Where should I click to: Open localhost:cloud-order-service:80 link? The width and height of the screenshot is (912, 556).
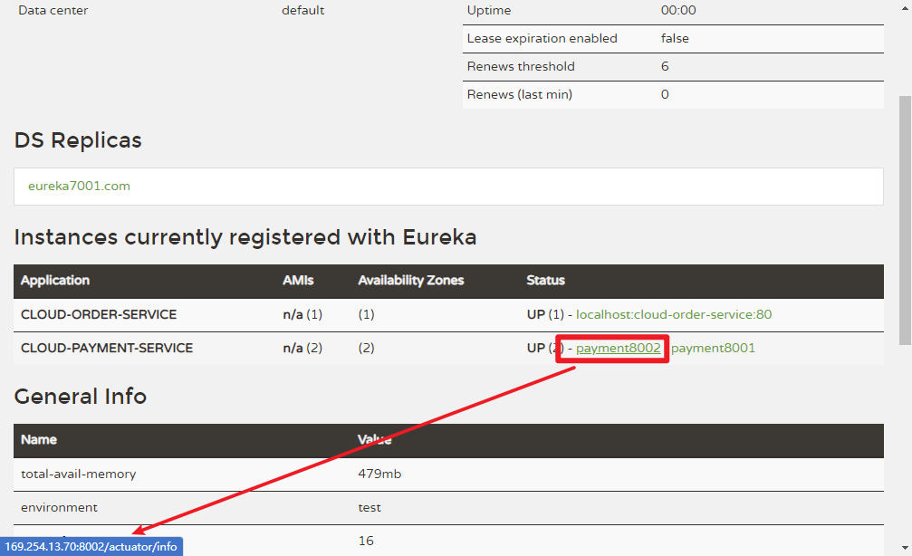(674, 314)
